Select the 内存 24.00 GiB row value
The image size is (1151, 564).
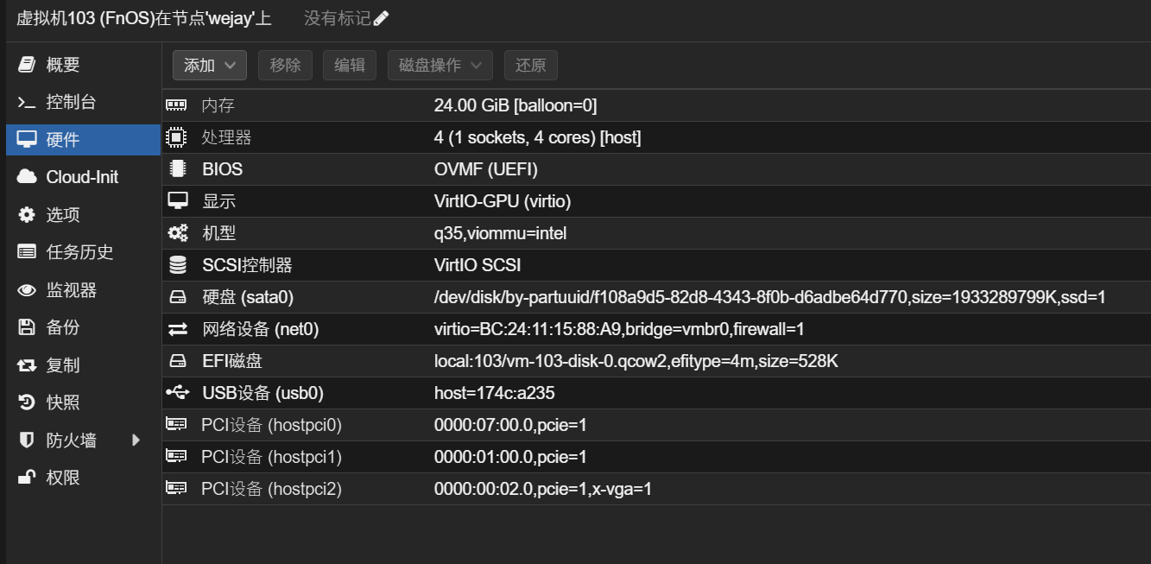515,105
